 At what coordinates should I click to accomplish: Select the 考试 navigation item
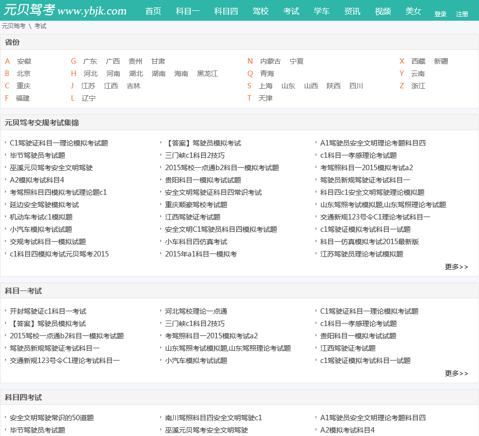[x=291, y=11]
